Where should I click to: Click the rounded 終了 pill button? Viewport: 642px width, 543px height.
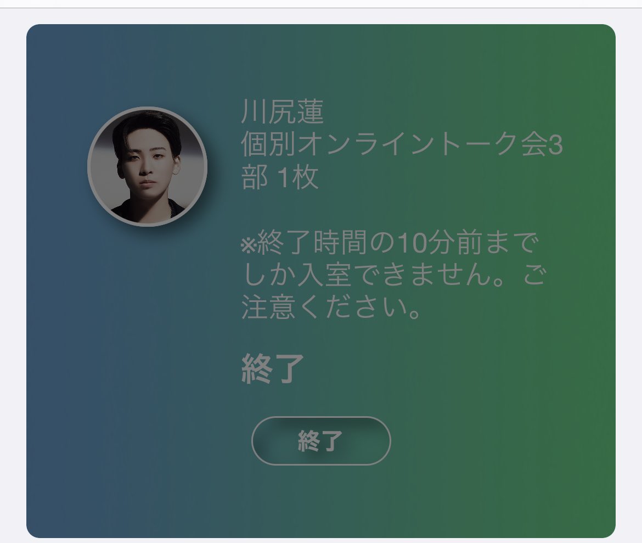321,441
